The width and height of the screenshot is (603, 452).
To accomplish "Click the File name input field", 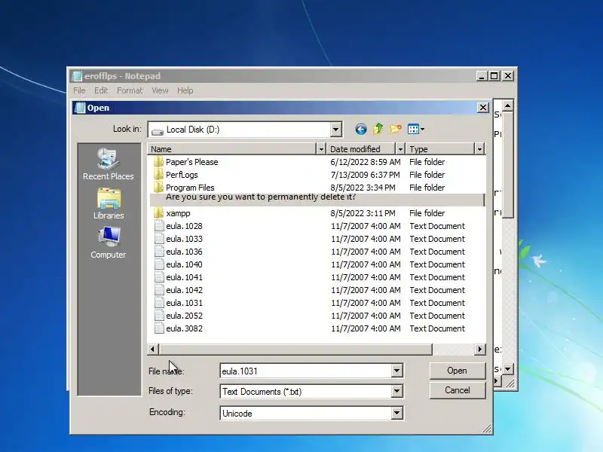I will pos(306,371).
